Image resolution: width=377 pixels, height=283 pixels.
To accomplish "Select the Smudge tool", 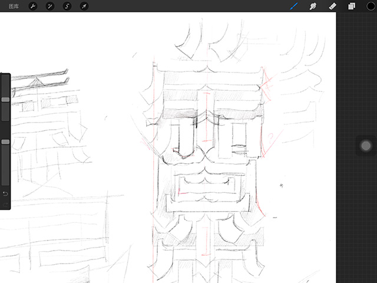I will coord(313,6).
